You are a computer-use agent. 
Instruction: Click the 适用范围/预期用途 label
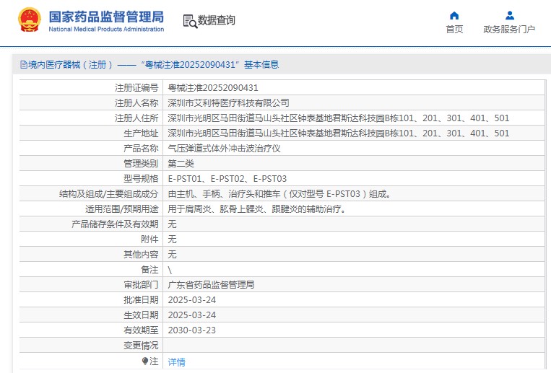[x=122, y=209]
